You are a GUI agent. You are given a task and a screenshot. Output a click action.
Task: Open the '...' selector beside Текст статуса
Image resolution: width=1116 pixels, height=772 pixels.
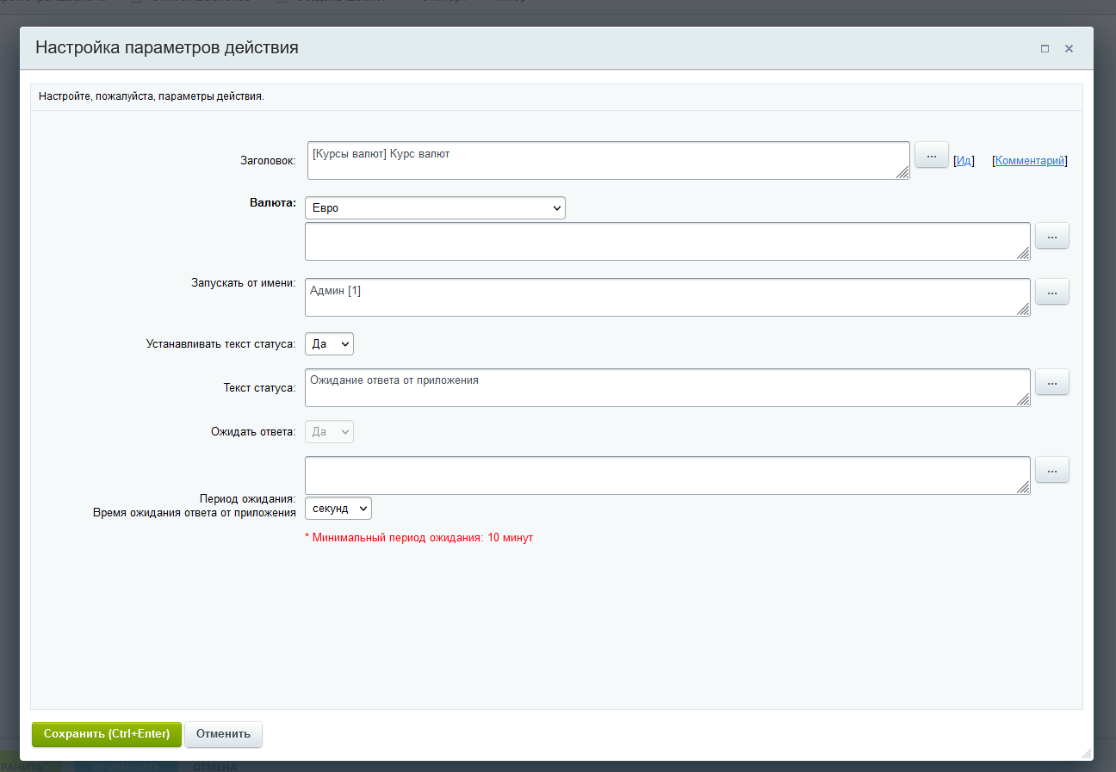1051,382
